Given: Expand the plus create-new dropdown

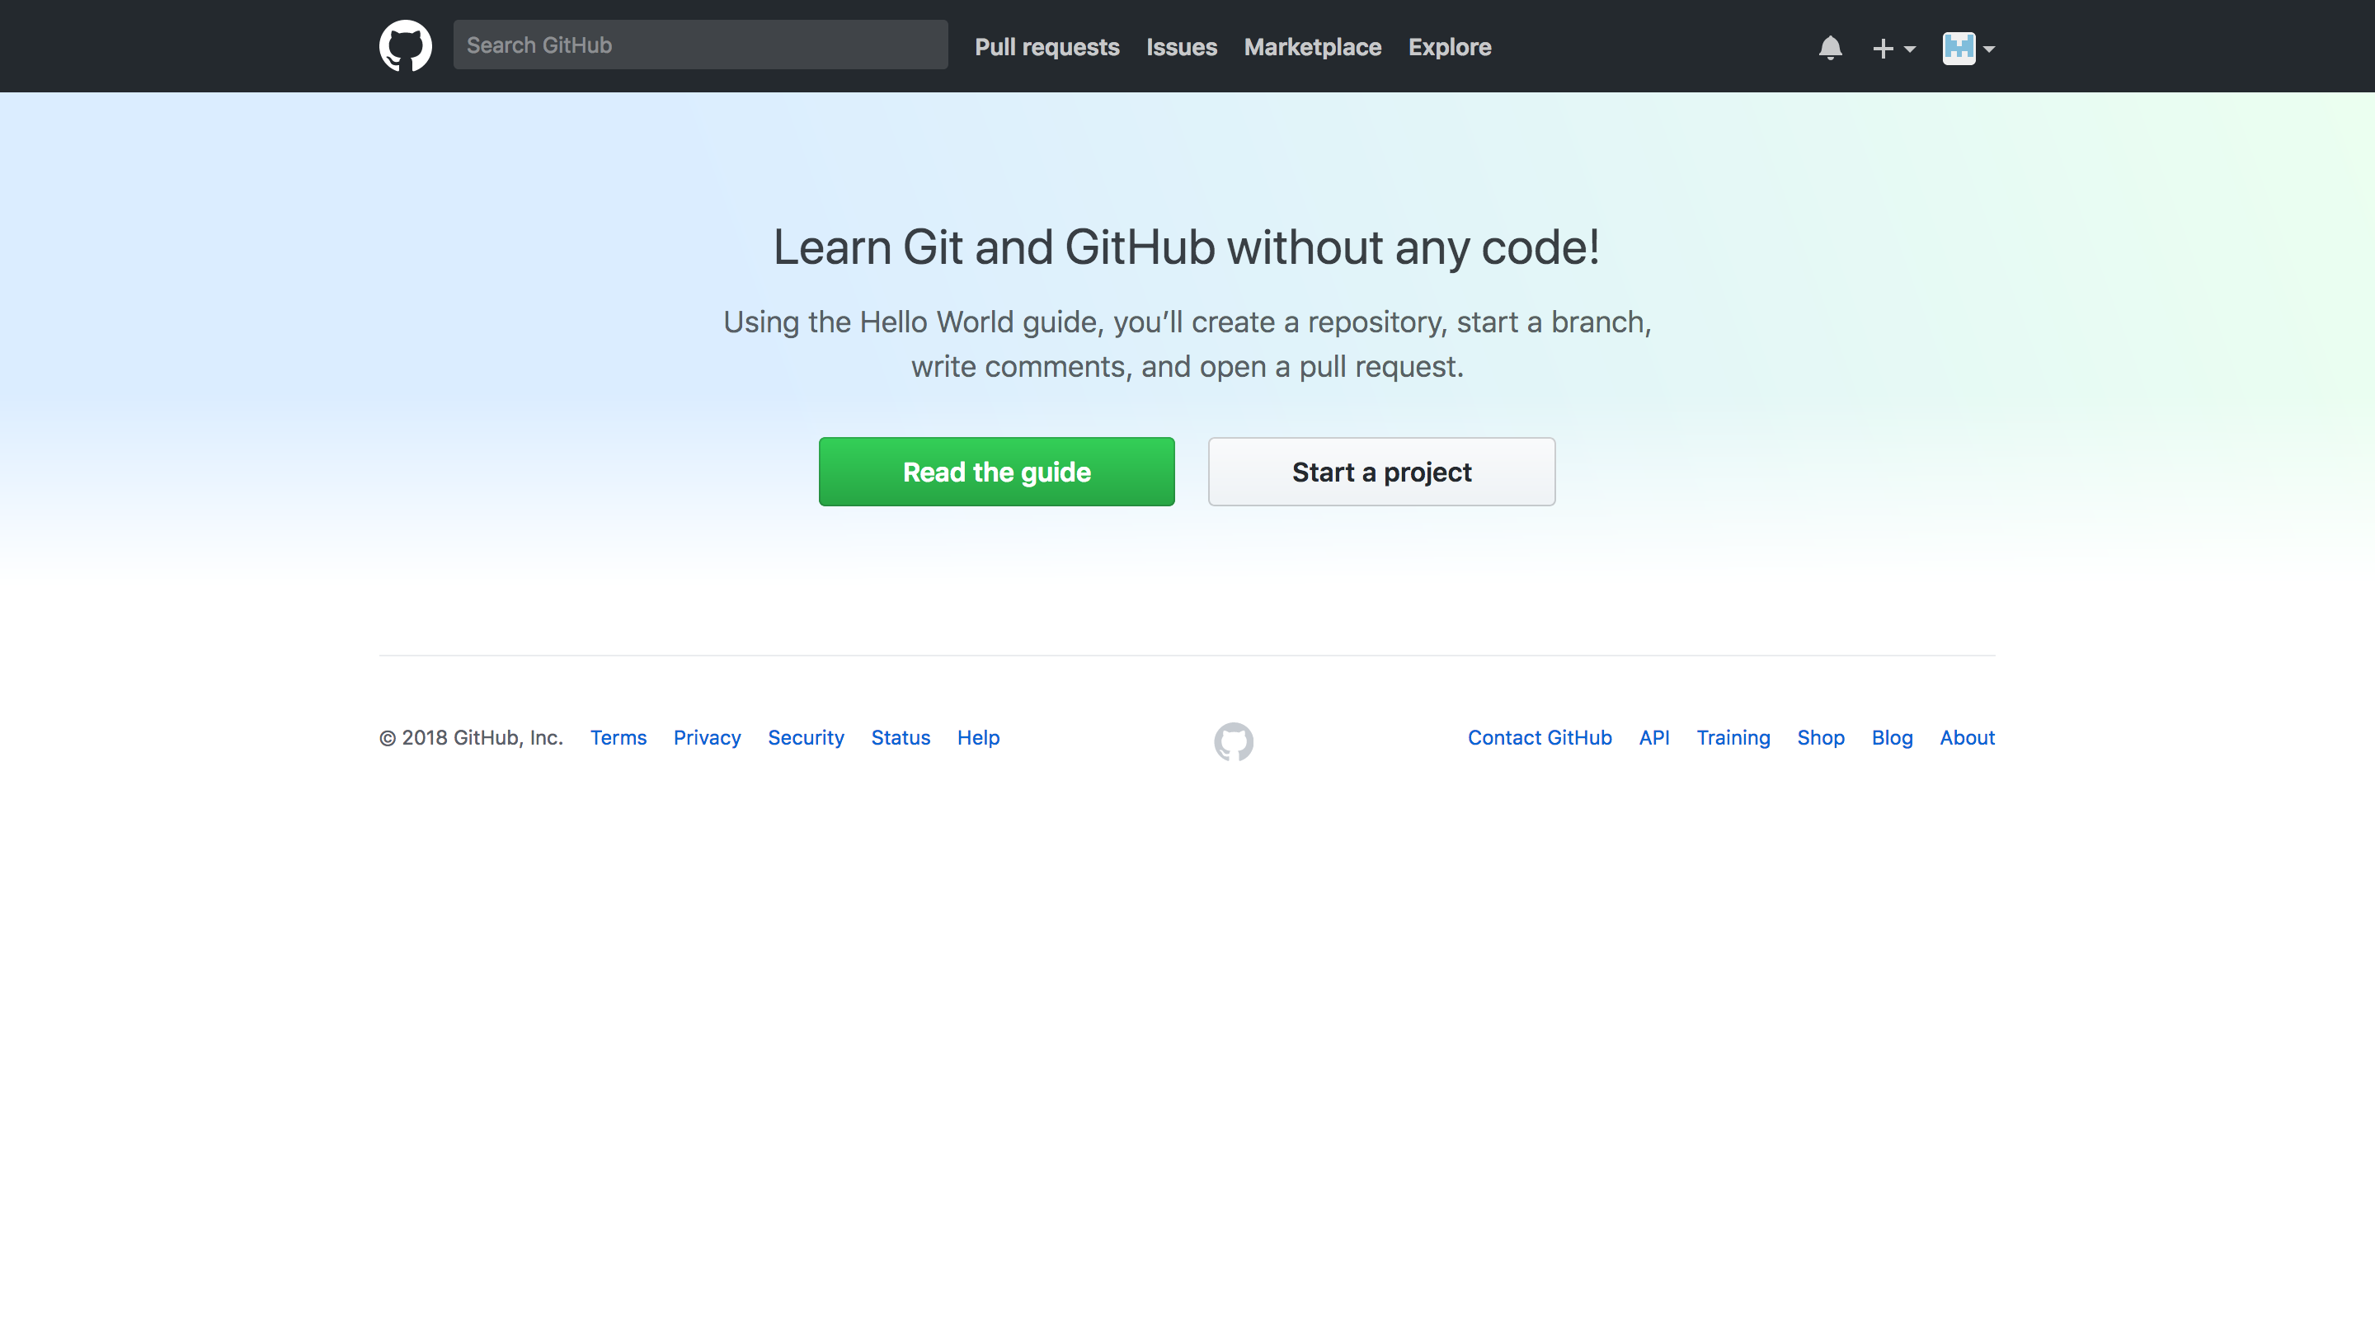Looking at the screenshot, I should [x=1893, y=49].
